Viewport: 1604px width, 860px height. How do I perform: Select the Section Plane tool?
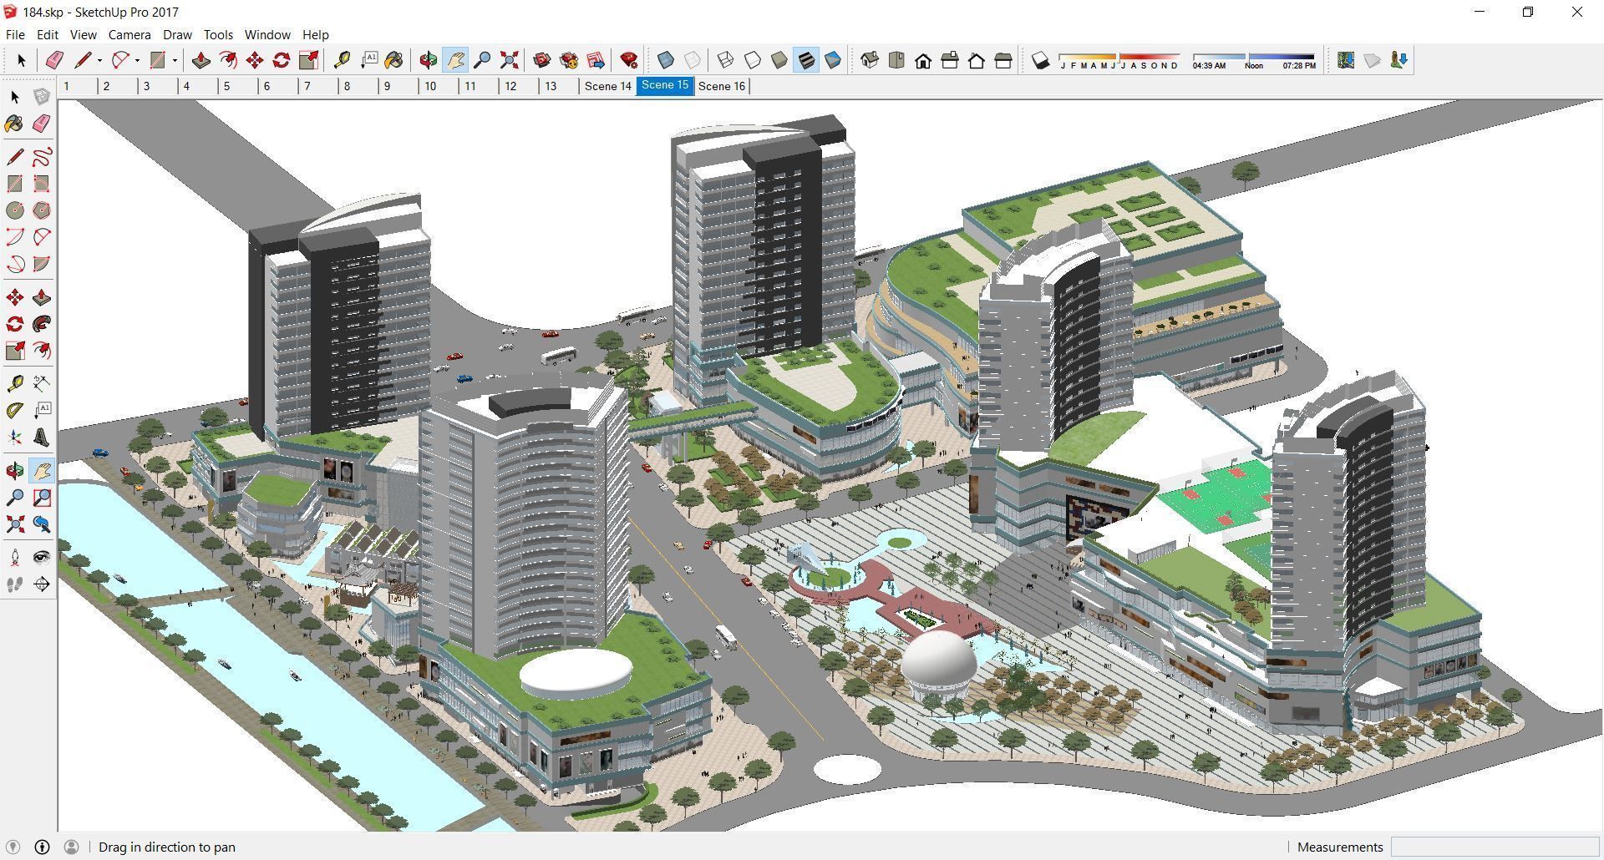click(x=41, y=584)
